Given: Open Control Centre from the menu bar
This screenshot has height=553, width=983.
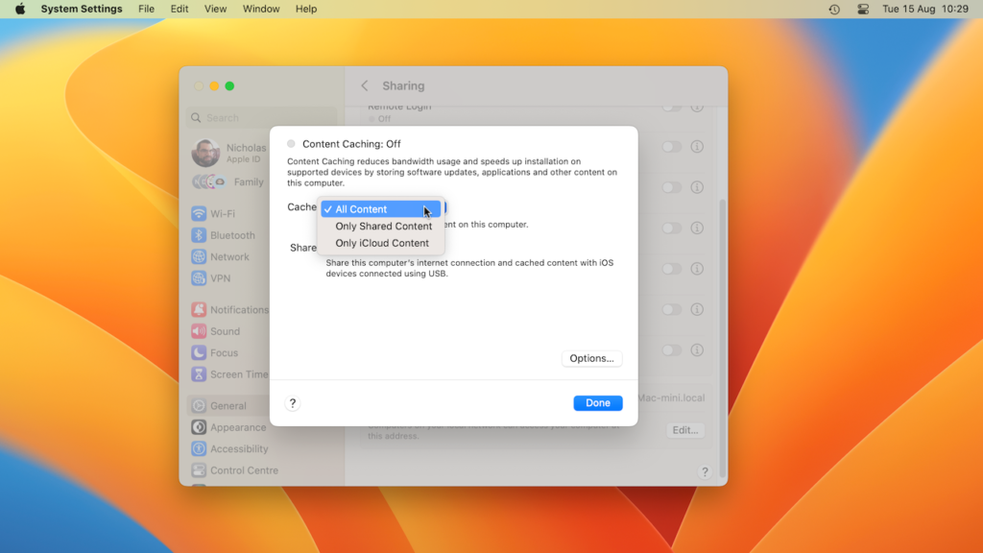Looking at the screenshot, I should coord(863,10).
